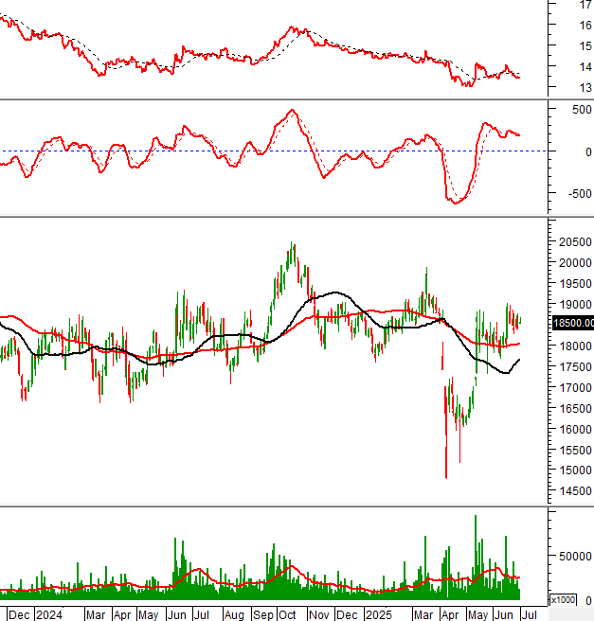
Task: Select the Dec label preceding 2024
Action: point(19,615)
